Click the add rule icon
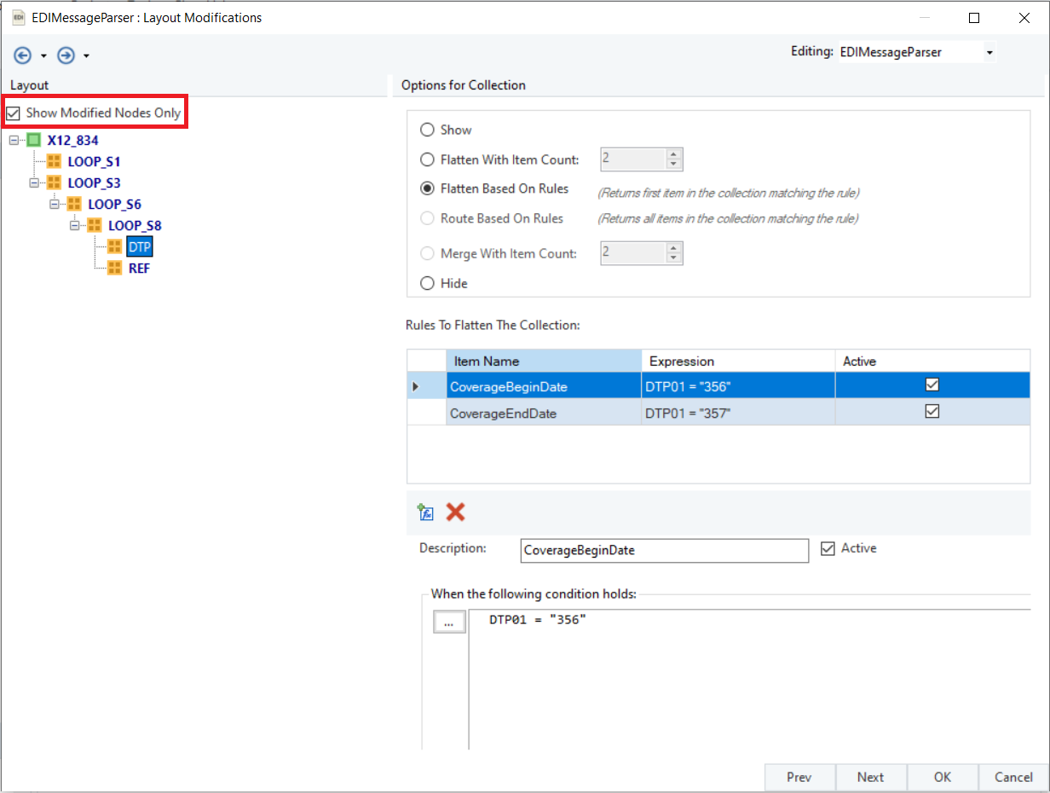The width and height of the screenshot is (1050, 793). 426,512
